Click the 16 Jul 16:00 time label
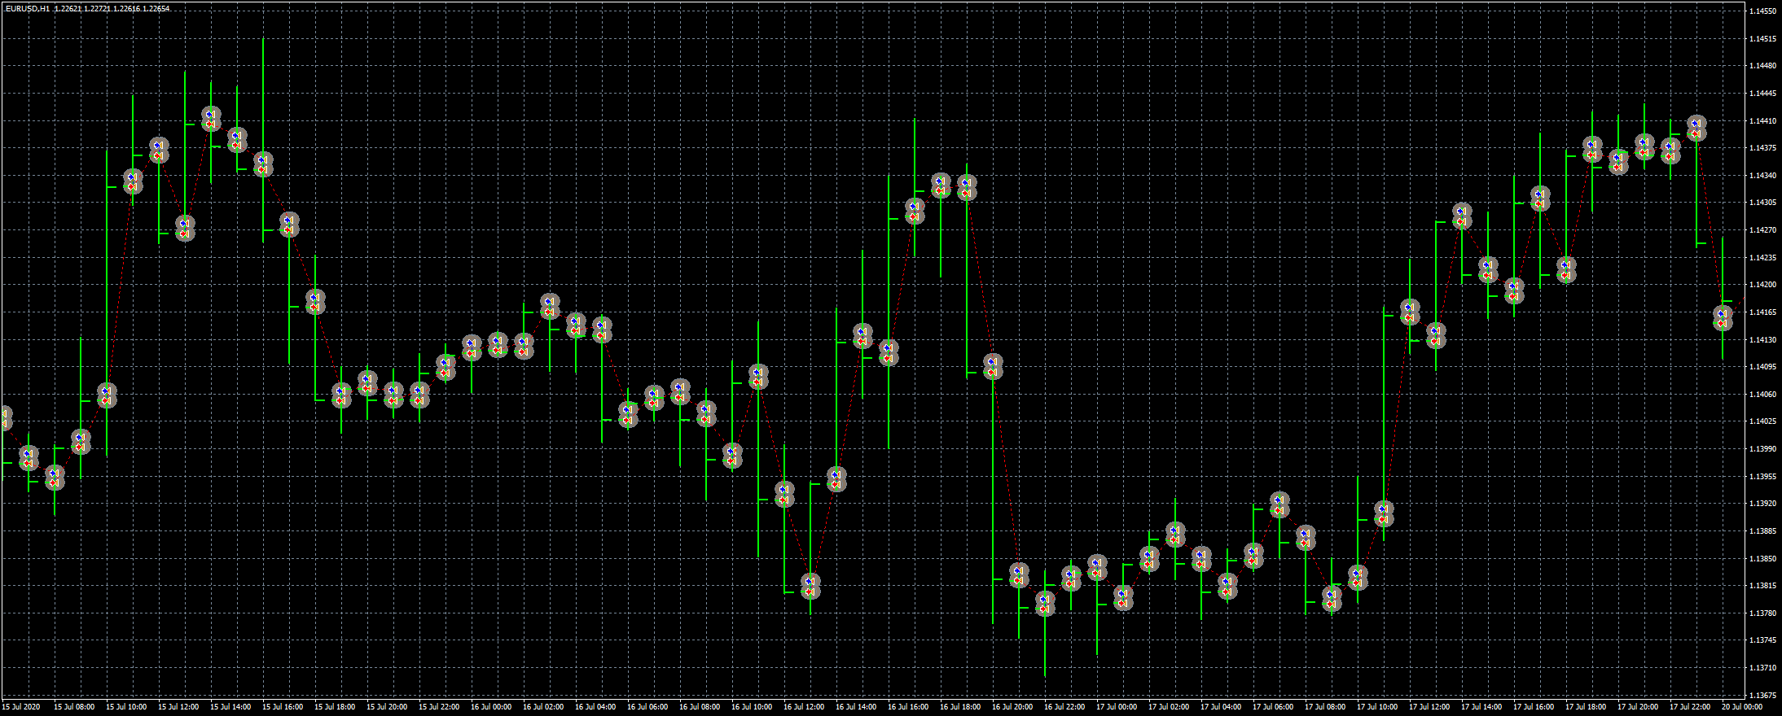Screen dimensions: 1782x716 (x=908, y=707)
